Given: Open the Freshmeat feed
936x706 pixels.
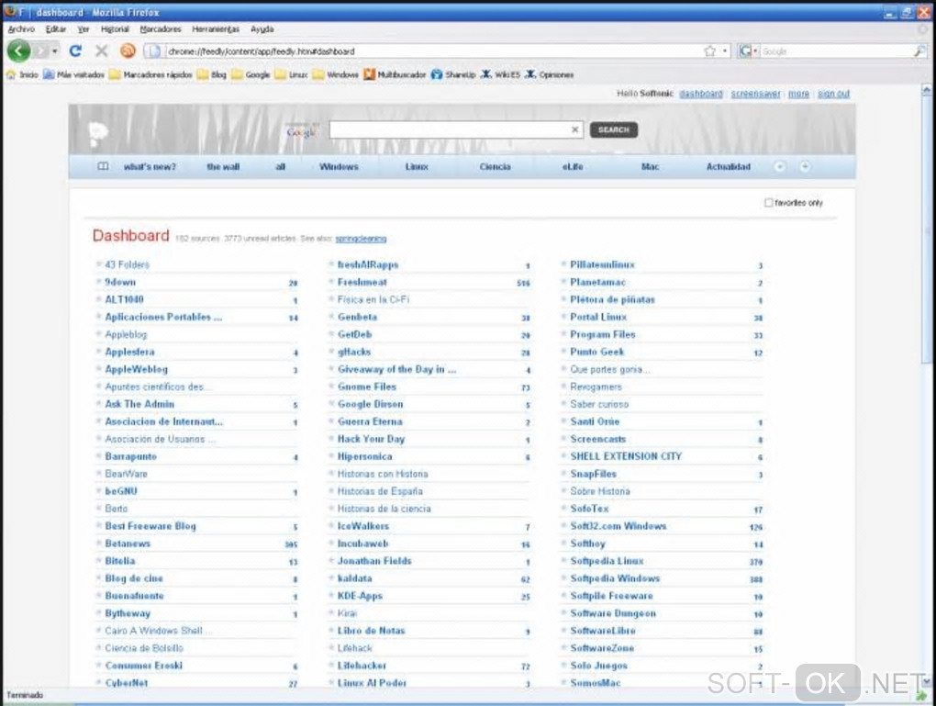Looking at the screenshot, I should tap(362, 282).
